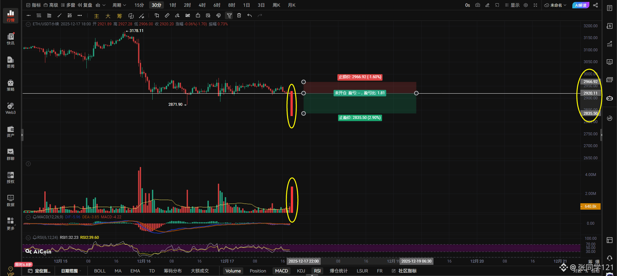Image resolution: width=617 pixels, height=276 pixels.
Task: Open the 行情 market sidebar icon
Action: click(11, 16)
